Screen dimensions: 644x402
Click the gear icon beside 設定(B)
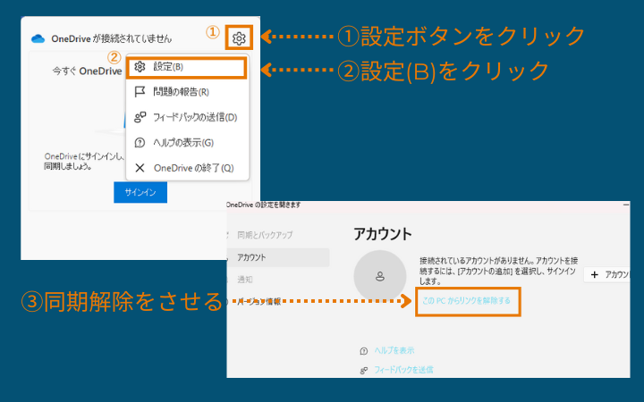[x=140, y=66]
